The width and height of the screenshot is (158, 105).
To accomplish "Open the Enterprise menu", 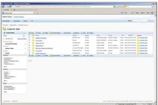I will pyautogui.click(x=6, y=21).
